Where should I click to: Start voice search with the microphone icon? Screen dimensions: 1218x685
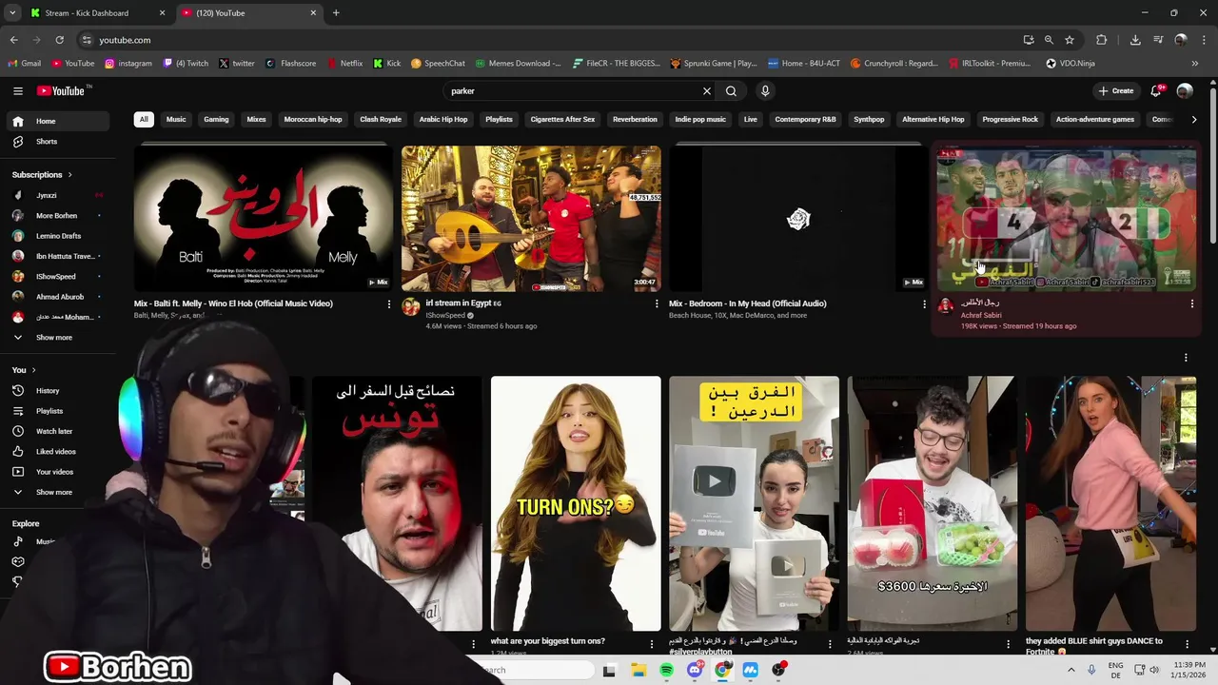pos(765,91)
